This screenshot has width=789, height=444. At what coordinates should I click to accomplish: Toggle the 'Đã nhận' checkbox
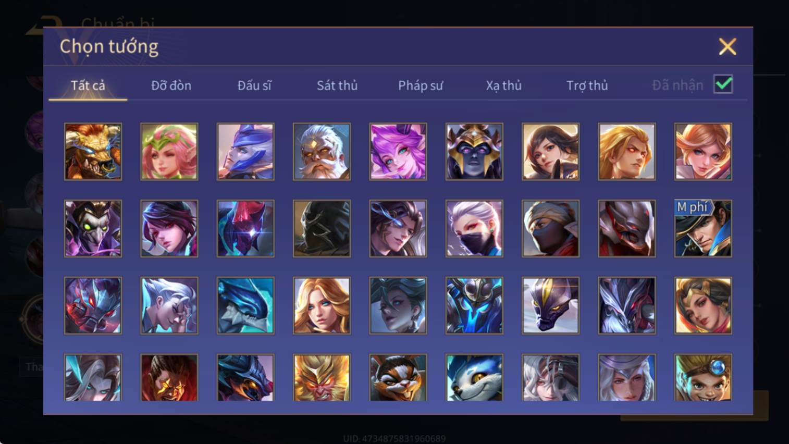[723, 84]
